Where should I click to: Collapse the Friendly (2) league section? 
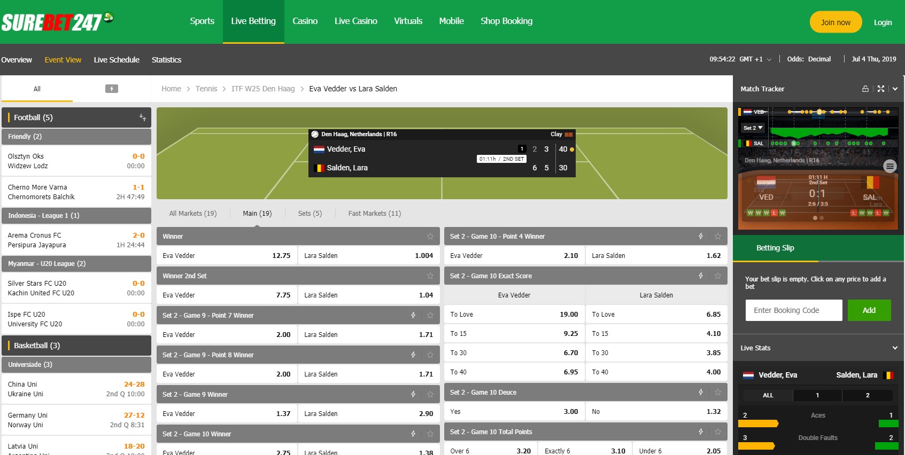pos(76,137)
